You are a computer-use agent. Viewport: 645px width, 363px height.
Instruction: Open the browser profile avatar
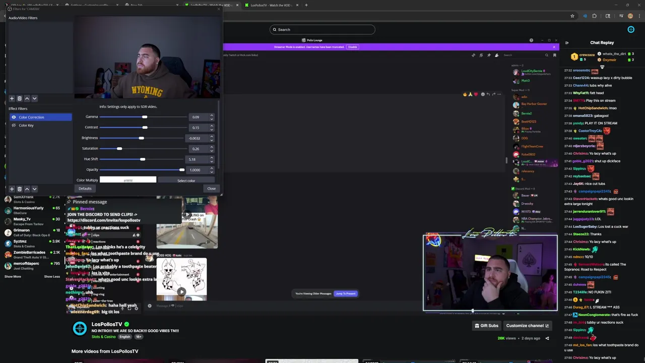click(630, 16)
